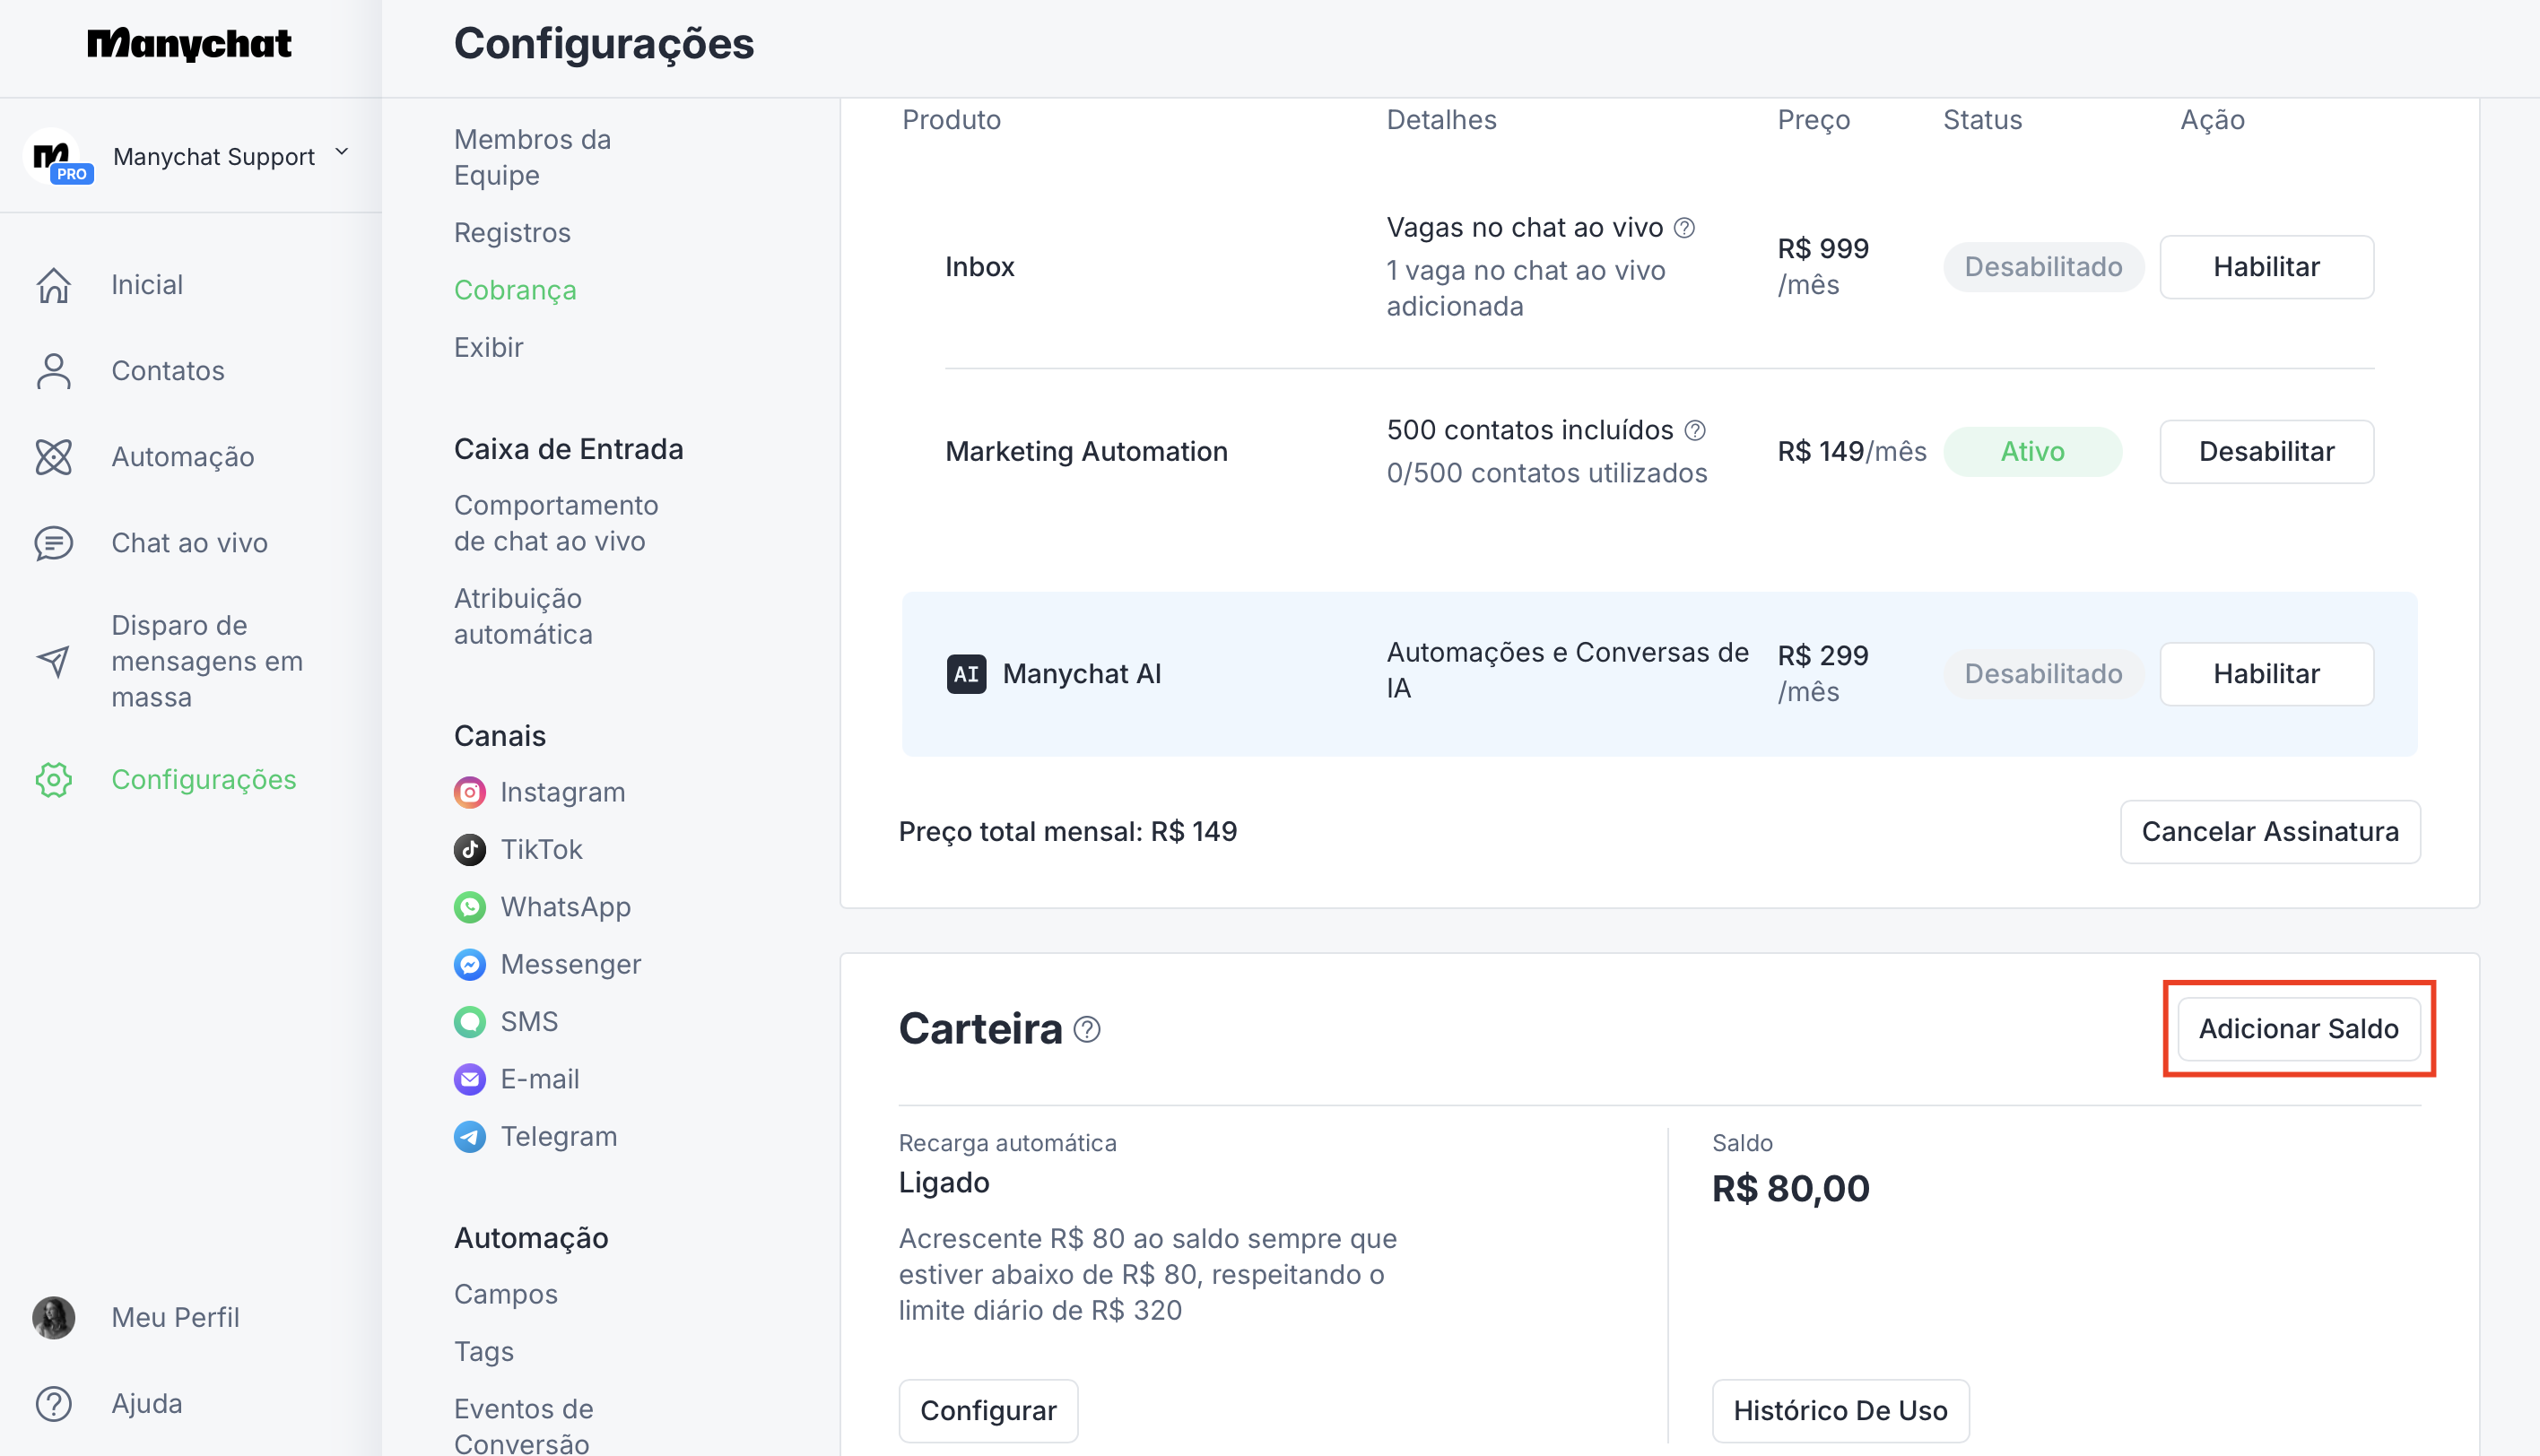
Task: Open Registros settings page
Action: point(512,233)
